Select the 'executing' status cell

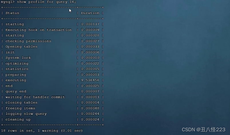[16, 80]
